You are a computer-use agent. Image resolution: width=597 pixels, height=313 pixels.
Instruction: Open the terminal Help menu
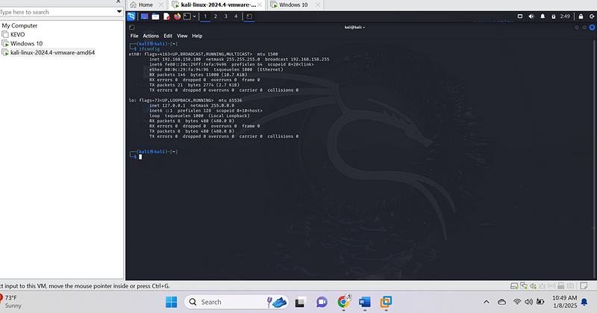[x=197, y=36]
